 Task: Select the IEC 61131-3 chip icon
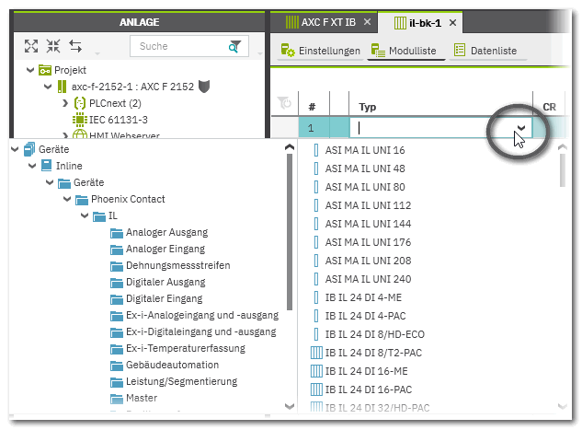point(80,120)
